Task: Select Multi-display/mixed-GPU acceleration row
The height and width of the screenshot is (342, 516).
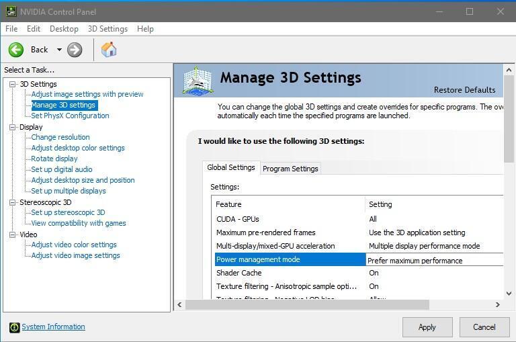Action: (359, 246)
